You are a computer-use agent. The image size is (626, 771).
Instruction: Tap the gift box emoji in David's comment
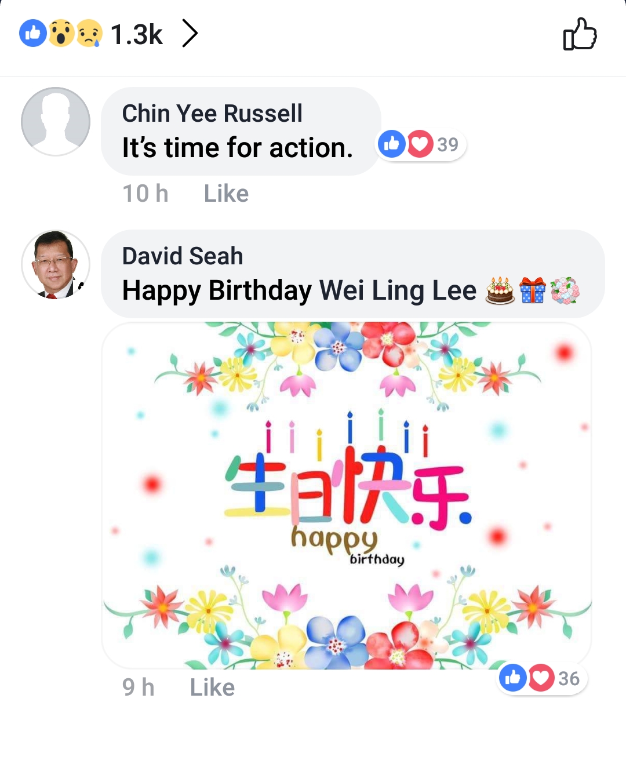coord(533,290)
